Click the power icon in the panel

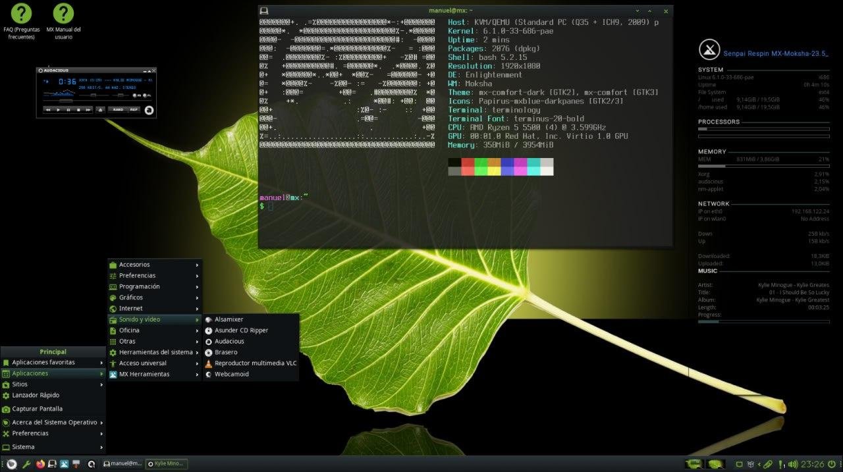point(831,464)
